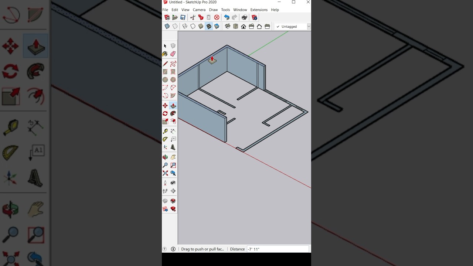Select the Walk footprints tool
This screenshot has width=473, height=266.
(165, 191)
